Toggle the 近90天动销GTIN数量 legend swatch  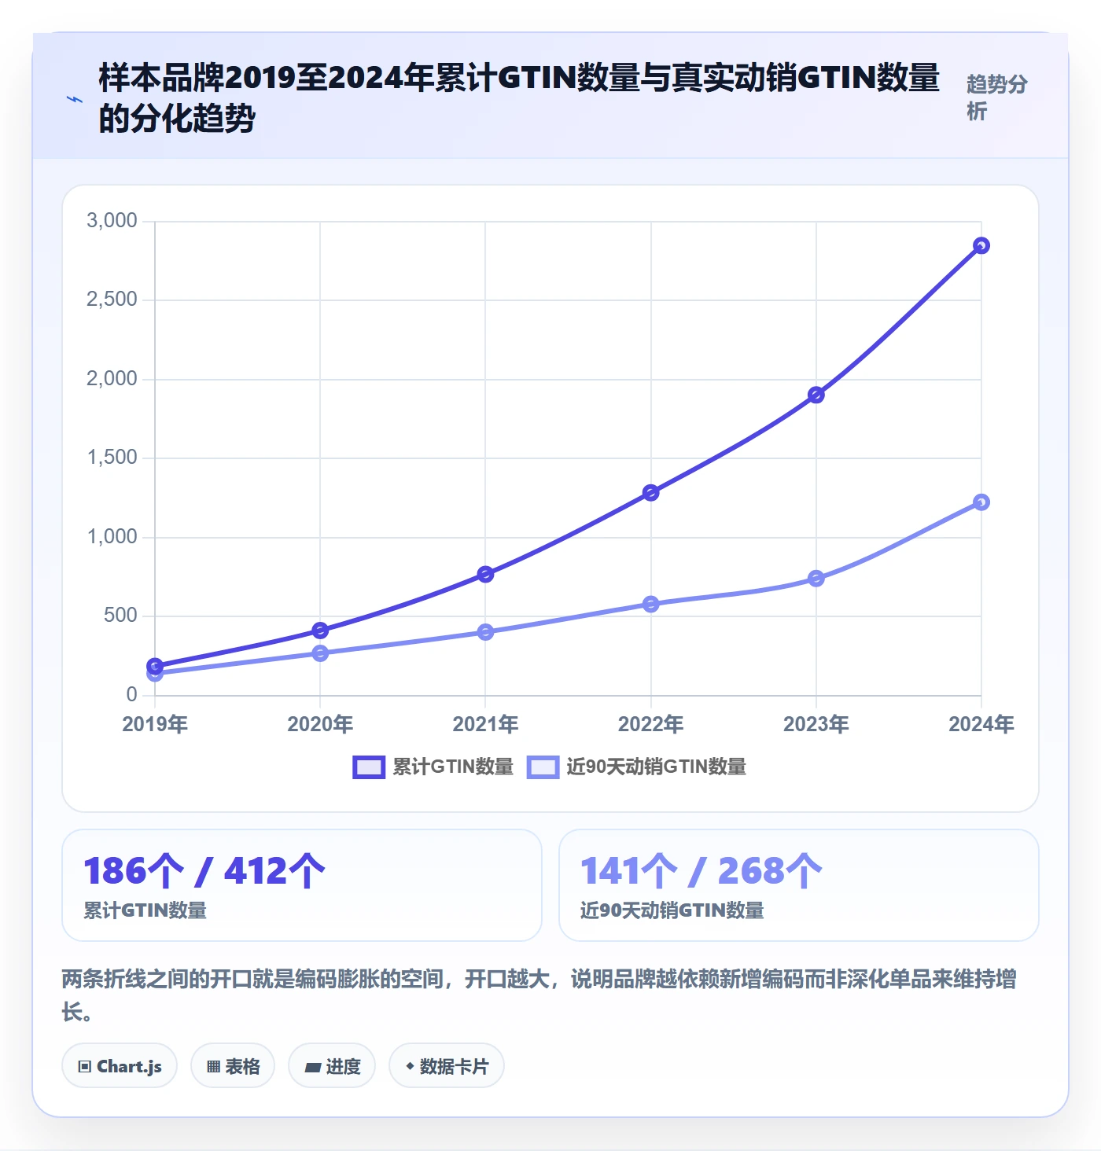[543, 767]
